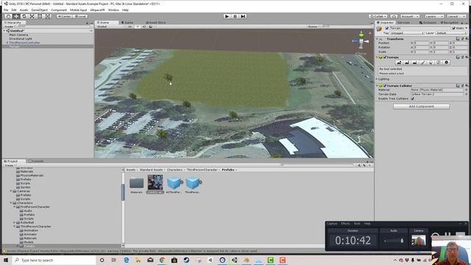The image size is (471, 265).
Task: Open the Tag dropdown
Action: coord(407,33)
